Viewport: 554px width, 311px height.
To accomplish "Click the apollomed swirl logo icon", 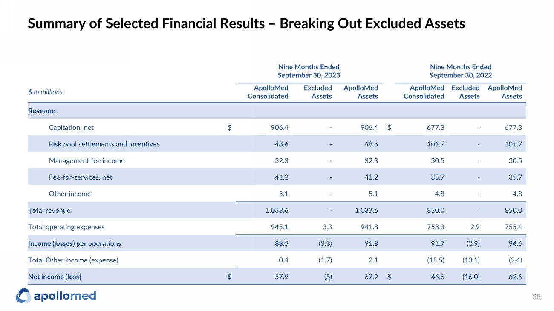I will coord(23,296).
